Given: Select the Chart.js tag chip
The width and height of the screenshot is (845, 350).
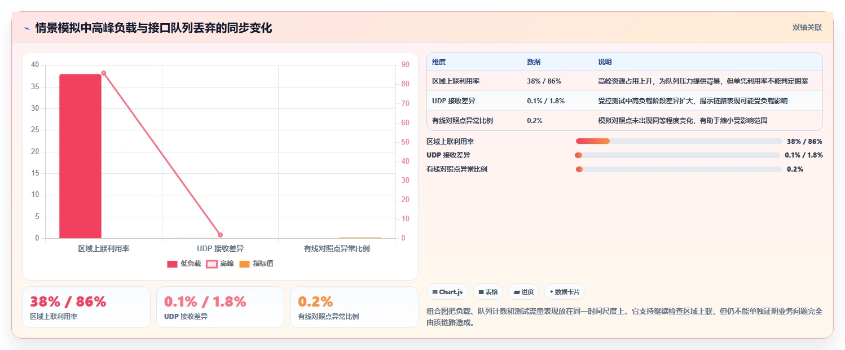Looking at the screenshot, I should [447, 292].
